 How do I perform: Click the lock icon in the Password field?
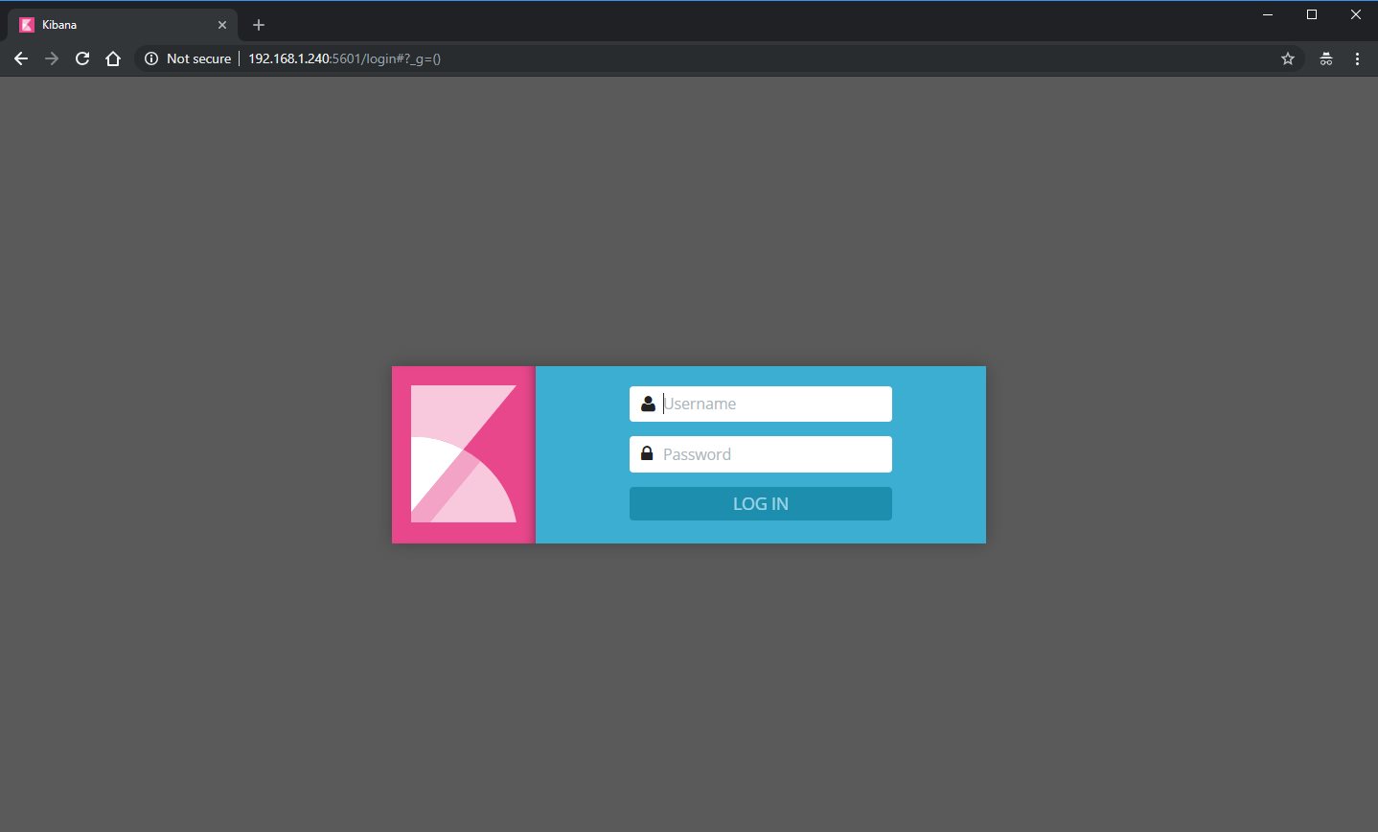(648, 453)
